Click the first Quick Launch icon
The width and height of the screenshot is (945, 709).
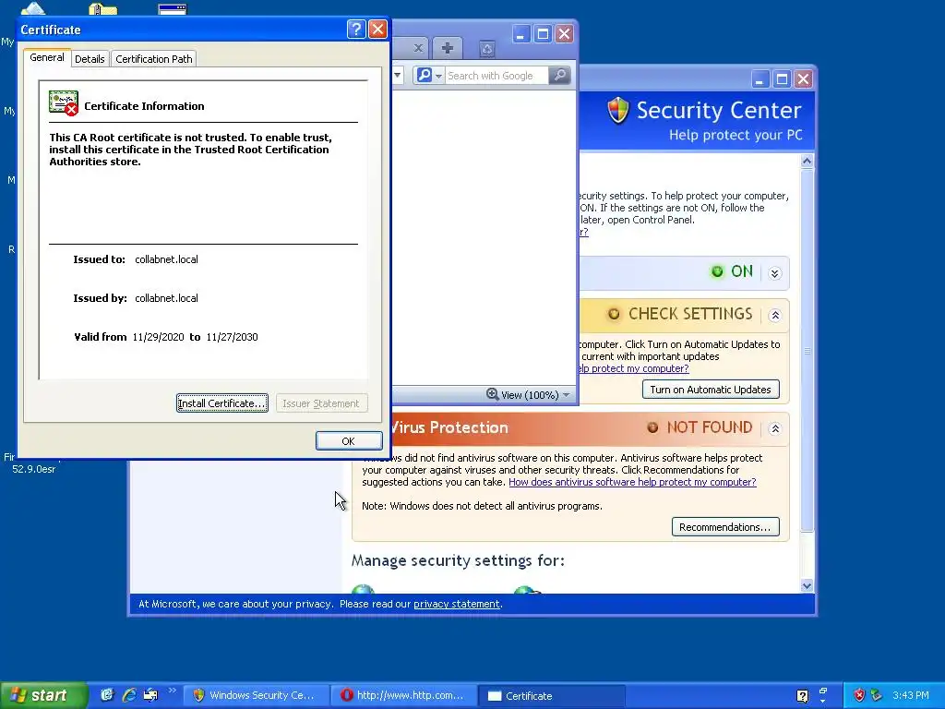pos(107,695)
